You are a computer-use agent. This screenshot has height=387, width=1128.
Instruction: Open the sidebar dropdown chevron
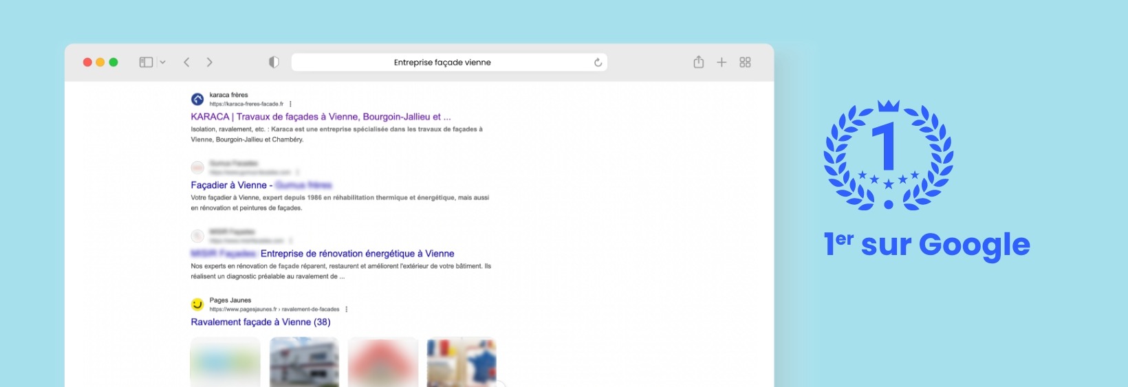click(162, 63)
